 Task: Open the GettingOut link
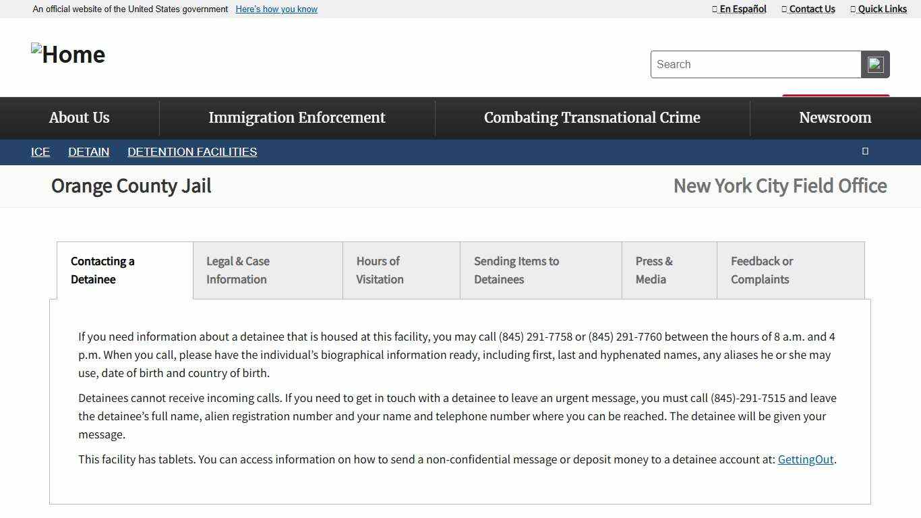(806, 459)
